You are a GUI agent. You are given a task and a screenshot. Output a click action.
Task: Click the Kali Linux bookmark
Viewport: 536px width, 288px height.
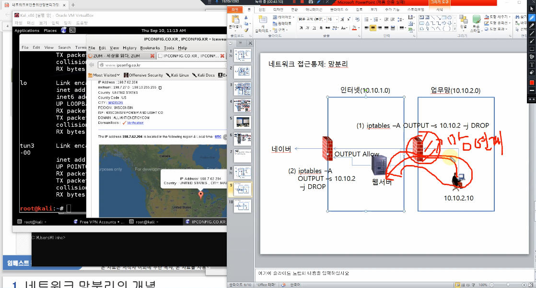(x=177, y=75)
